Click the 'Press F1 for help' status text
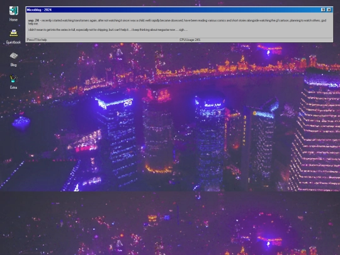This screenshot has width=340, height=255. [x=37, y=40]
